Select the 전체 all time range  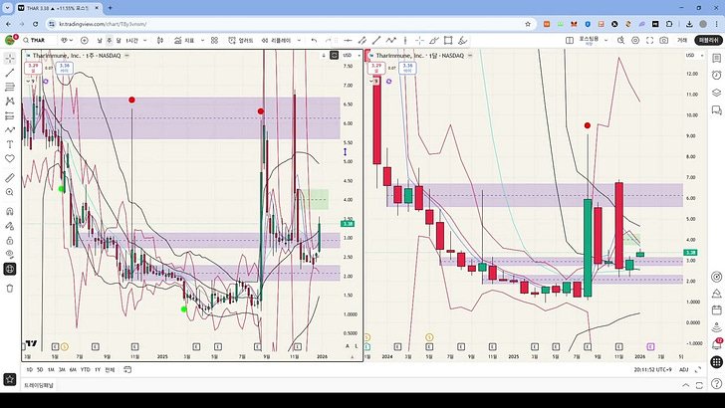tap(110, 369)
